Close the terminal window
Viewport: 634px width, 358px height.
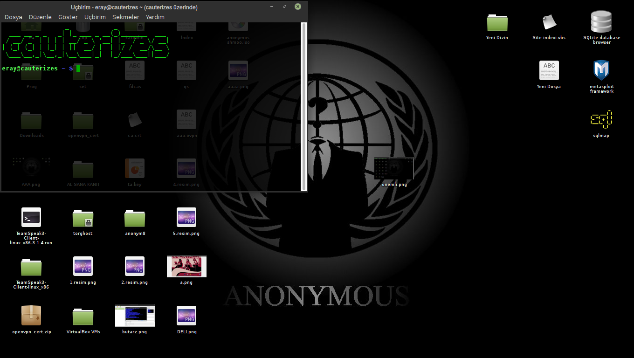(298, 7)
